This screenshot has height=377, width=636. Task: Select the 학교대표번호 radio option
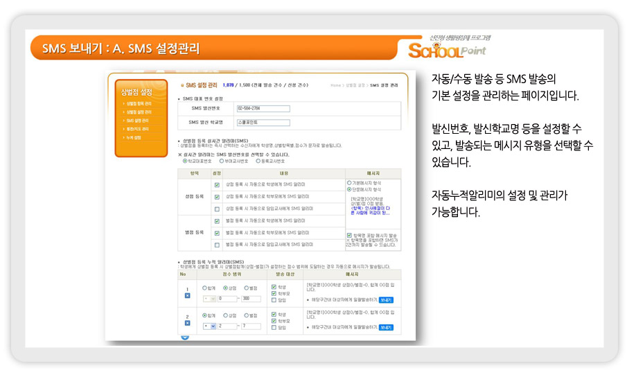point(185,161)
